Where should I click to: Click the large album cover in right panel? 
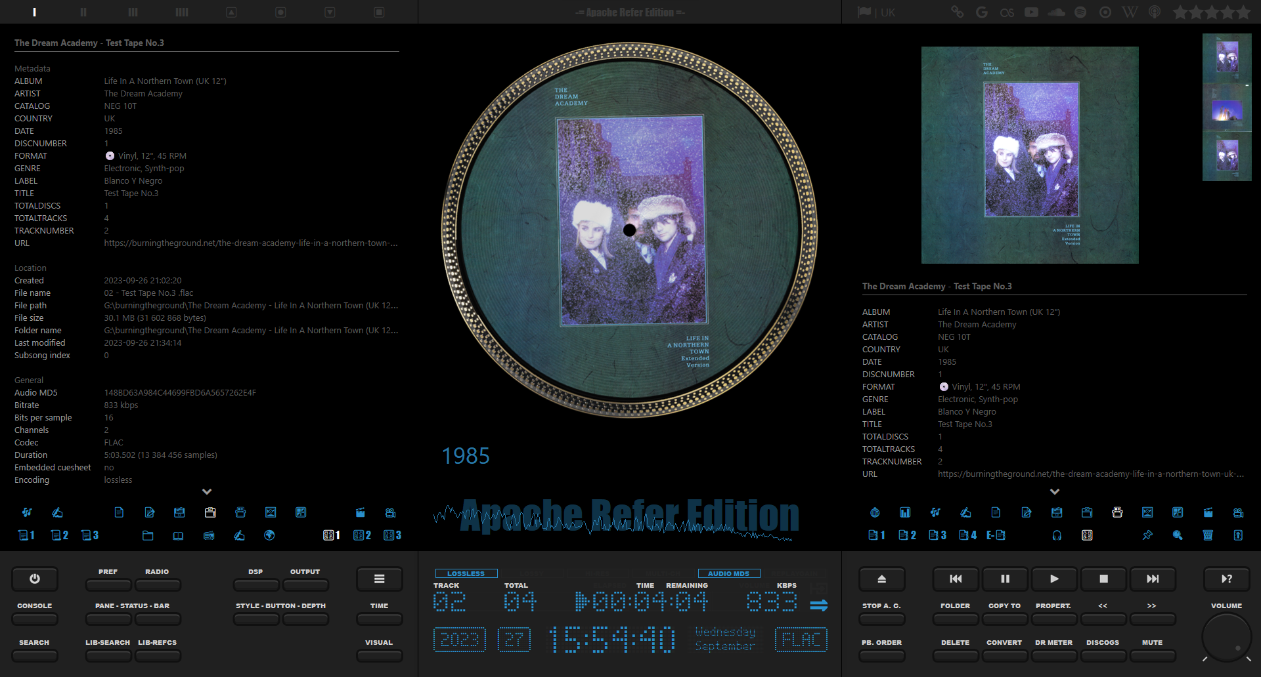[1030, 155]
